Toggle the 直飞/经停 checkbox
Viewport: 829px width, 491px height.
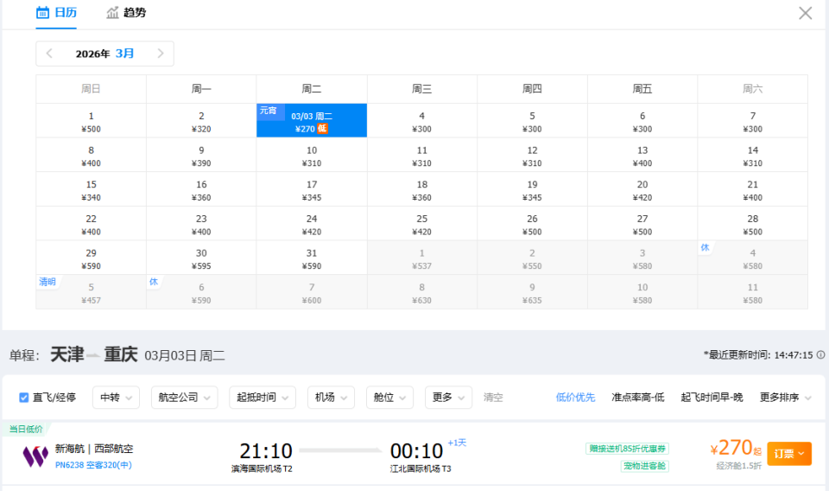pos(24,398)
